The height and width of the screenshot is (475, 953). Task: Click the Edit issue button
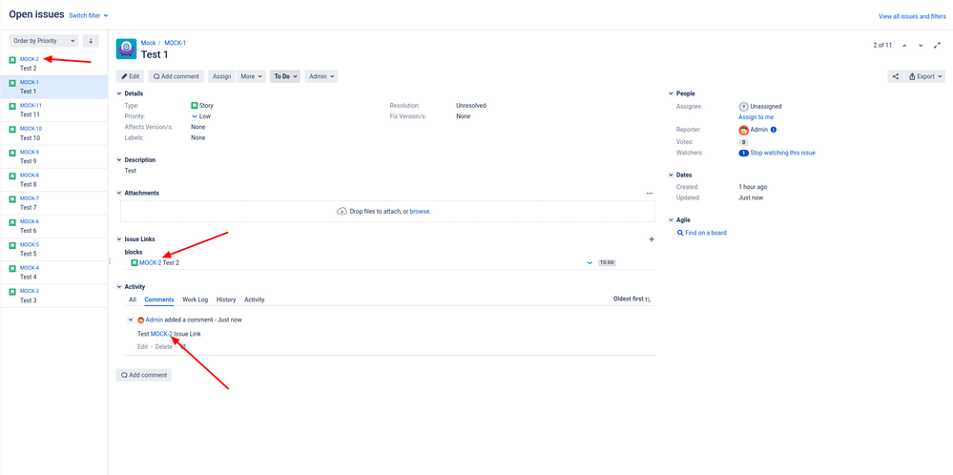[130, 76]
